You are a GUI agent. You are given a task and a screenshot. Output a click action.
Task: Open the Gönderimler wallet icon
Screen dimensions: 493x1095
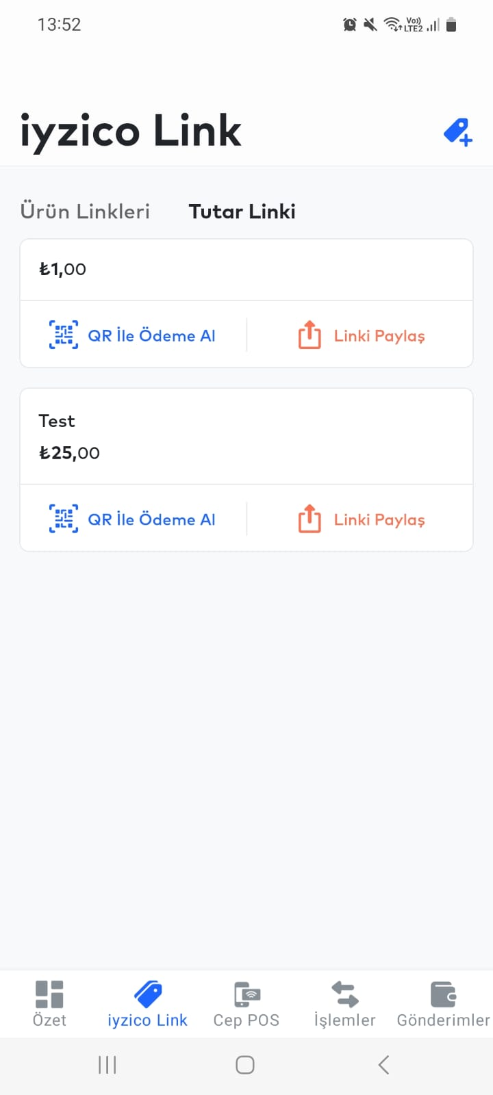[x=443, y=994]
